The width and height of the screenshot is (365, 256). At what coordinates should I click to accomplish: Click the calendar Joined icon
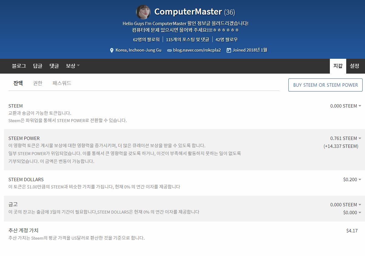229,50
